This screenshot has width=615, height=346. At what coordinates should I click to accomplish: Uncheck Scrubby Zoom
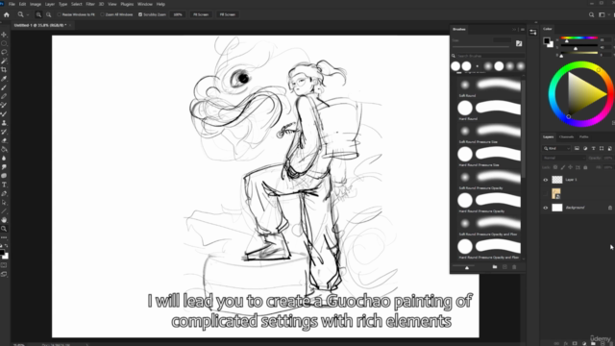[x=140, y=14]
